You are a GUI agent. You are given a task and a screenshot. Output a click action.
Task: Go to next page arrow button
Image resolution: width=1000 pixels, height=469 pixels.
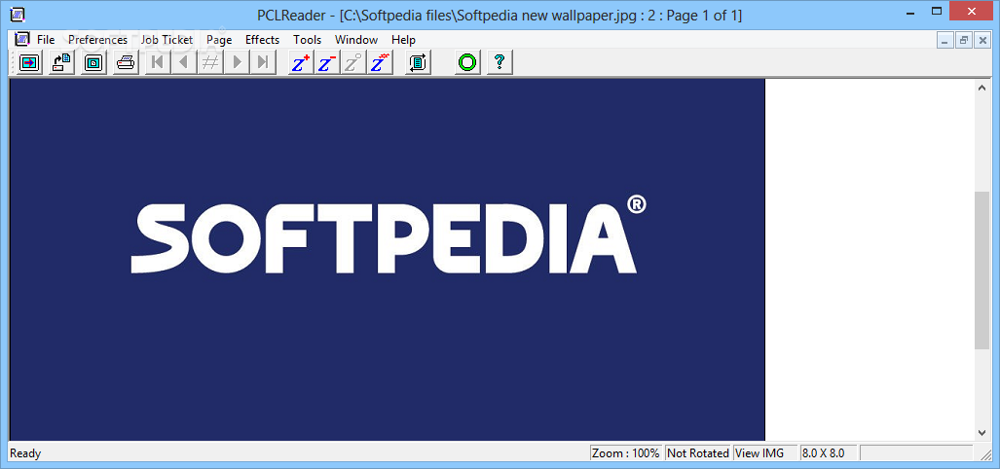coord(237,62)
